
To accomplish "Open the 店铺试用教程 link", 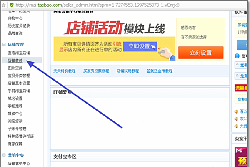I will click(128, 71).
